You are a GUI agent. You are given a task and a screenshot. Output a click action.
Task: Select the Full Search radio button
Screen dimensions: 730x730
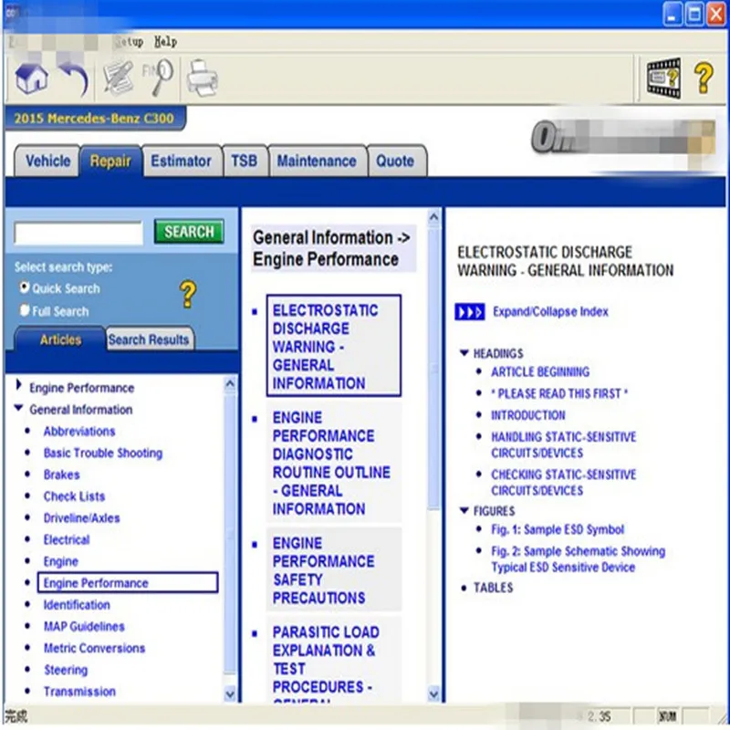pos(25,310)
